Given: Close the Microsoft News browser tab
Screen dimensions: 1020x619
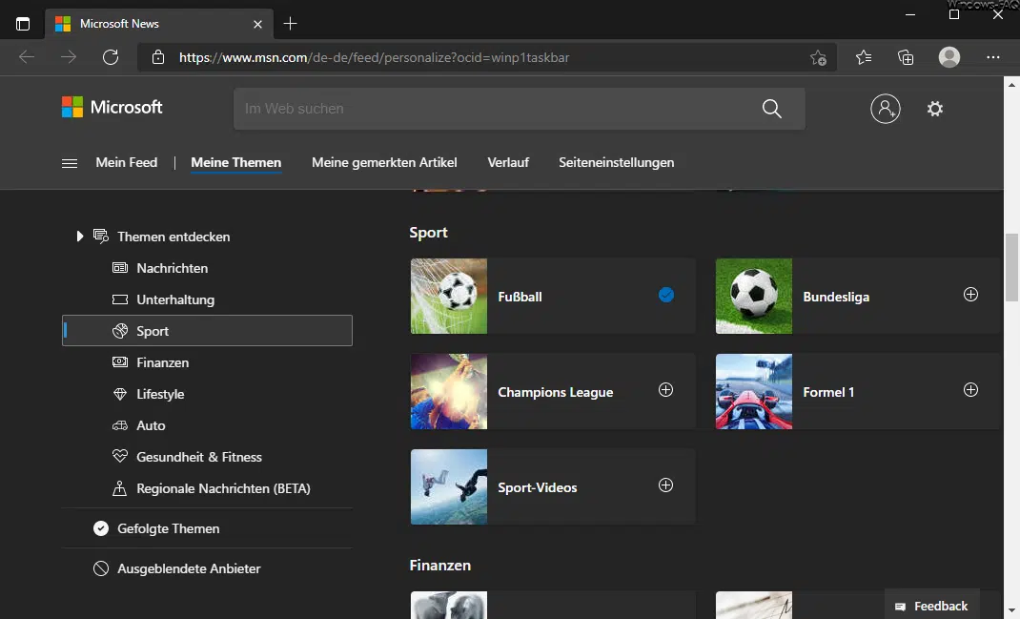Looking at the screenshot, I should click(x=257, y=24).
